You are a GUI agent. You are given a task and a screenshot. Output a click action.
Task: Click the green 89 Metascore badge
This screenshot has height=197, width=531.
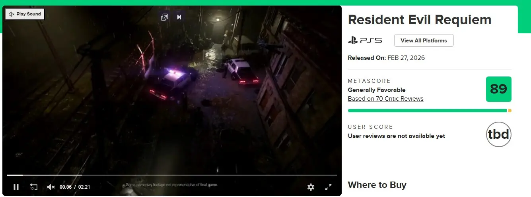point(498,89)
